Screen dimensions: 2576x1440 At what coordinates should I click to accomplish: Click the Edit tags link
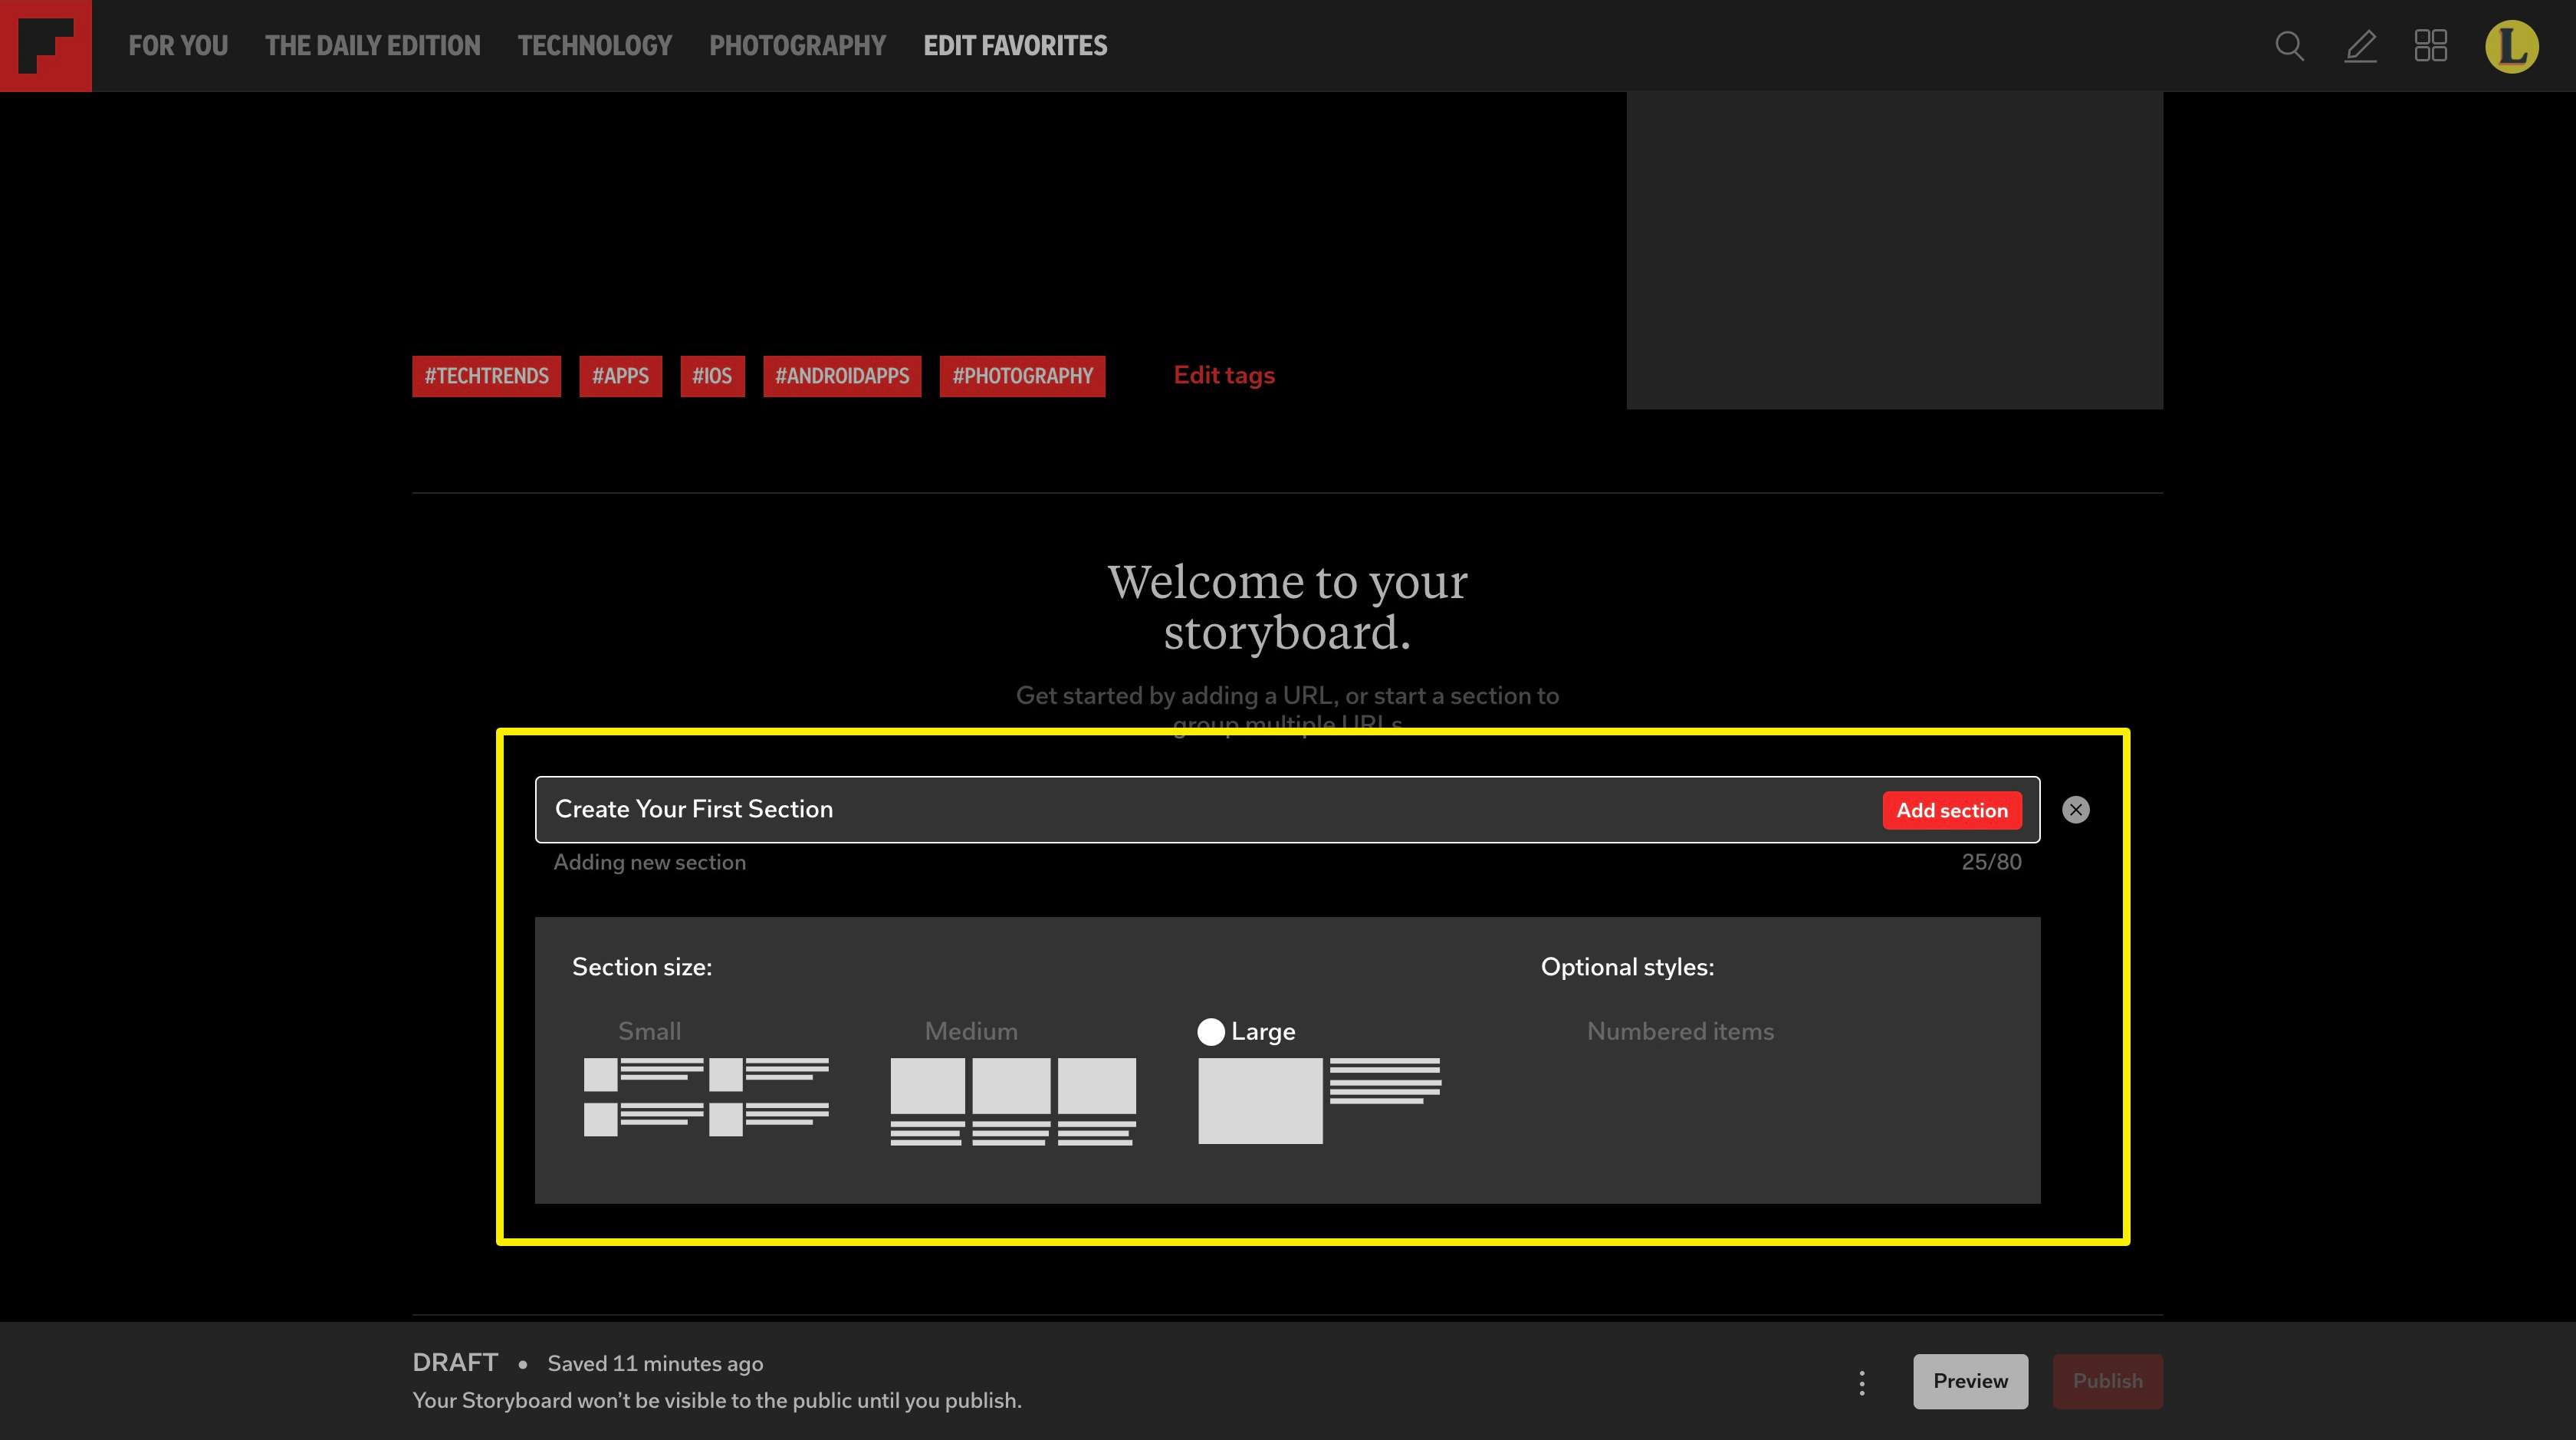pos(1223,375)
